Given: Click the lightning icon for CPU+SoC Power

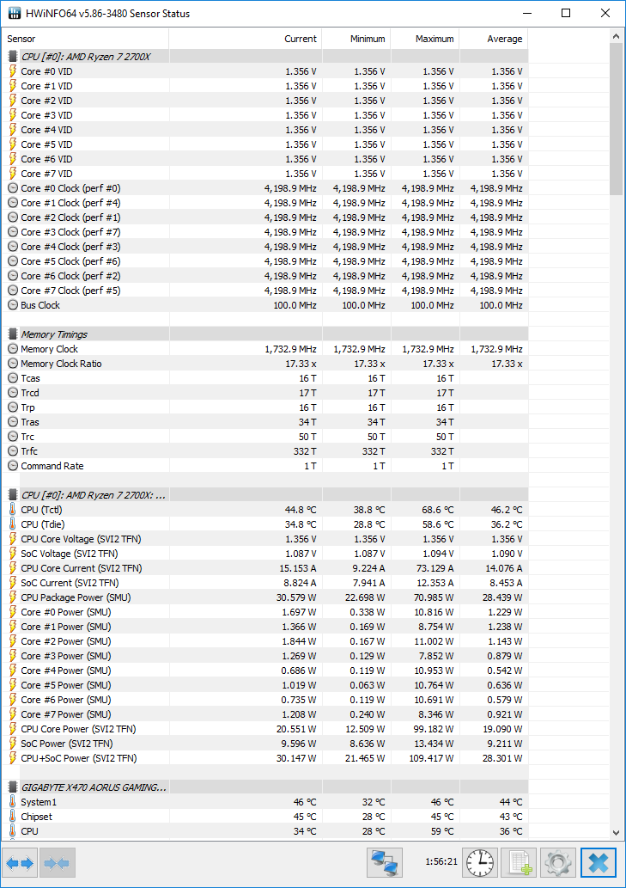Looking at the screenshot, I should click(x=13, y=757).
